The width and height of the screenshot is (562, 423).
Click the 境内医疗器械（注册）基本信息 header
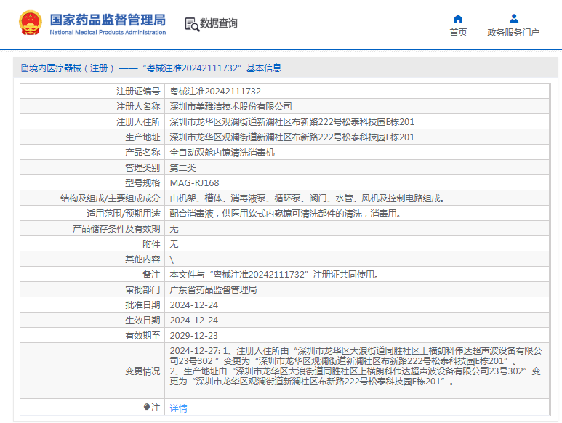[151, 68]
